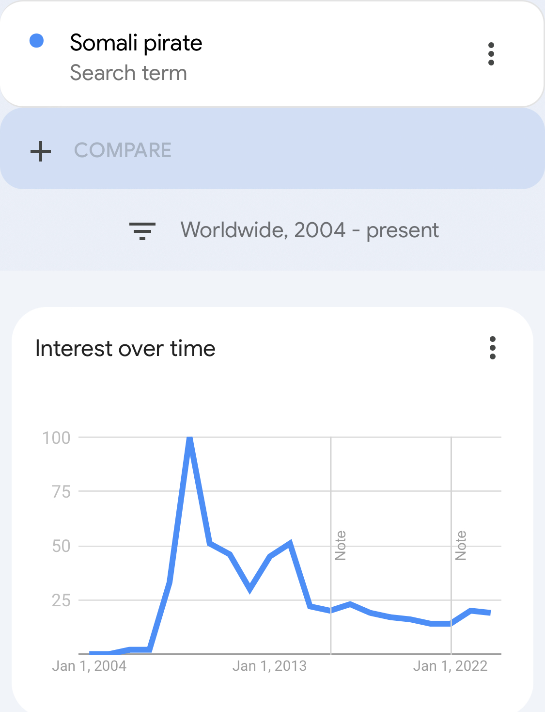Click the Interest over time heading
The image size is (545, 712).
[125, 349]
